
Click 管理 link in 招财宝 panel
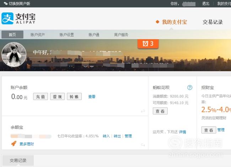pyautogui.click(x=221, y=130)
